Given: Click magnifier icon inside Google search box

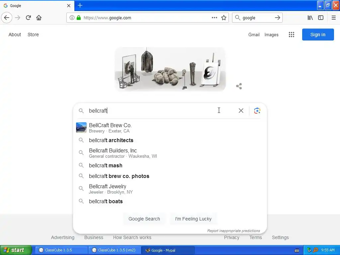Looking at the screenshot, I should pyautogui.click(x=81, y=111).
